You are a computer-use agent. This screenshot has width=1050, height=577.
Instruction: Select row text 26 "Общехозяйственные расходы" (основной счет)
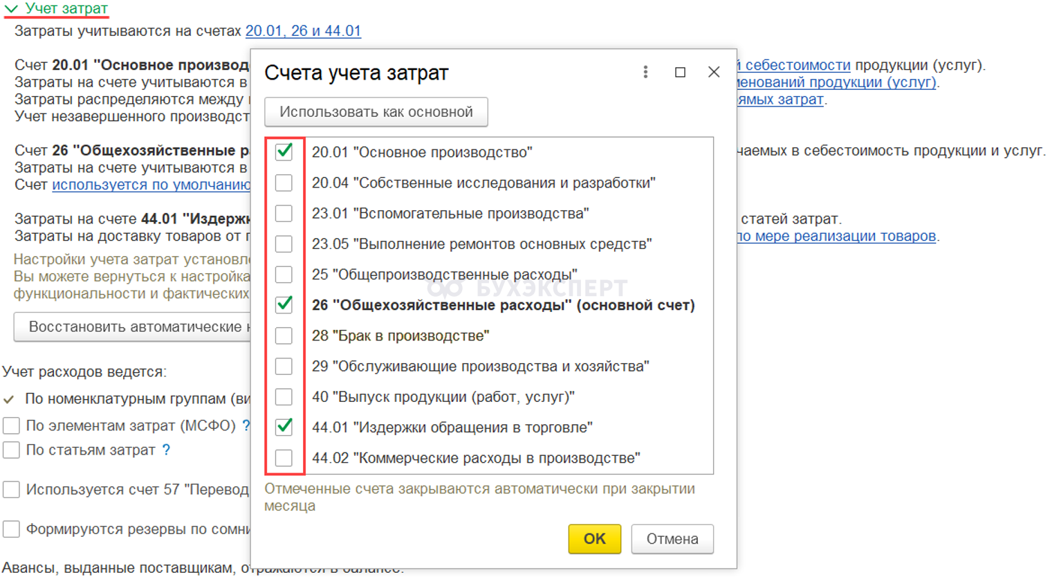tap(504, 305)
